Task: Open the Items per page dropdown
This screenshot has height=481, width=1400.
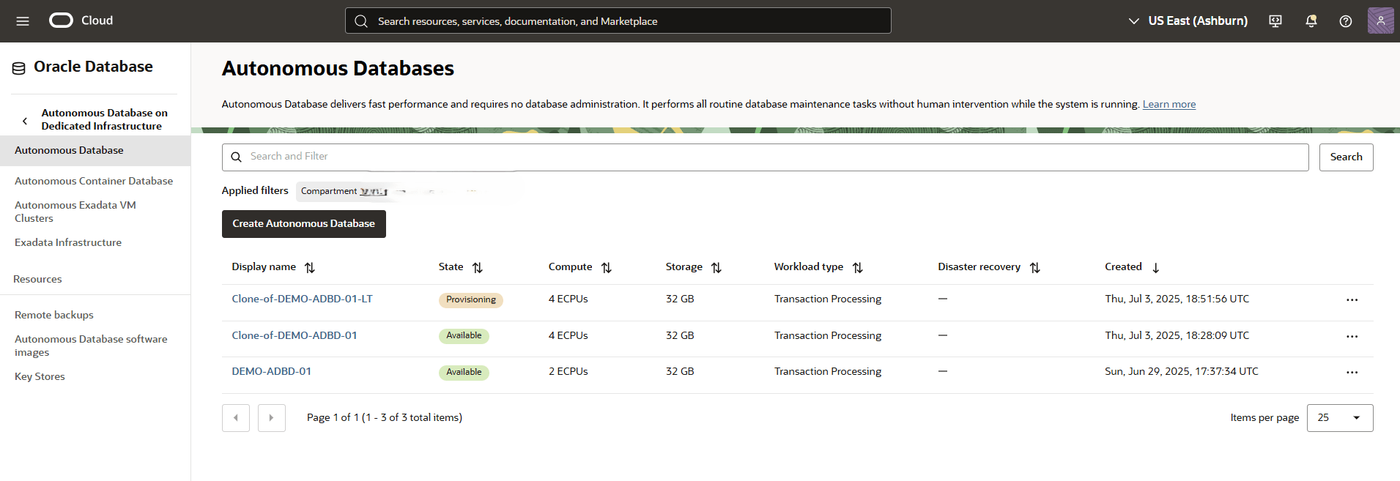Action: 1339,418
